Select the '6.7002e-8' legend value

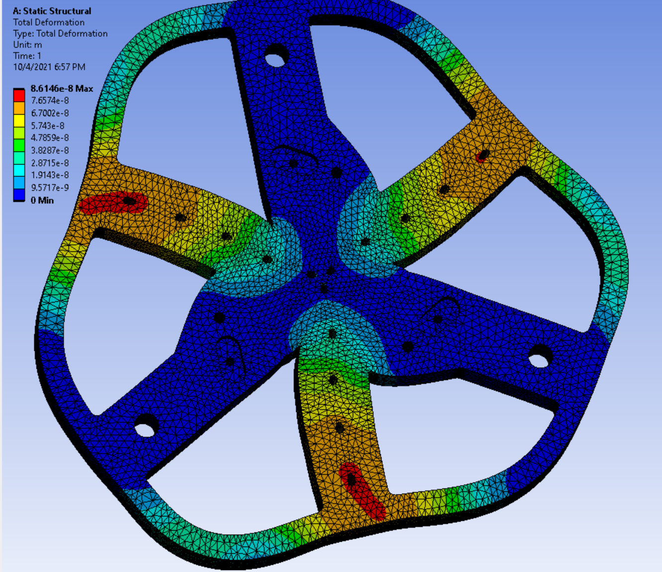click(50, 113)
